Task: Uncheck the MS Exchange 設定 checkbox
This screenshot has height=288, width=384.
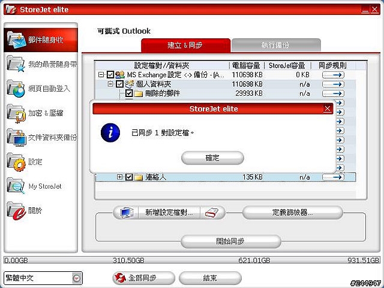Action: point(110,75)
